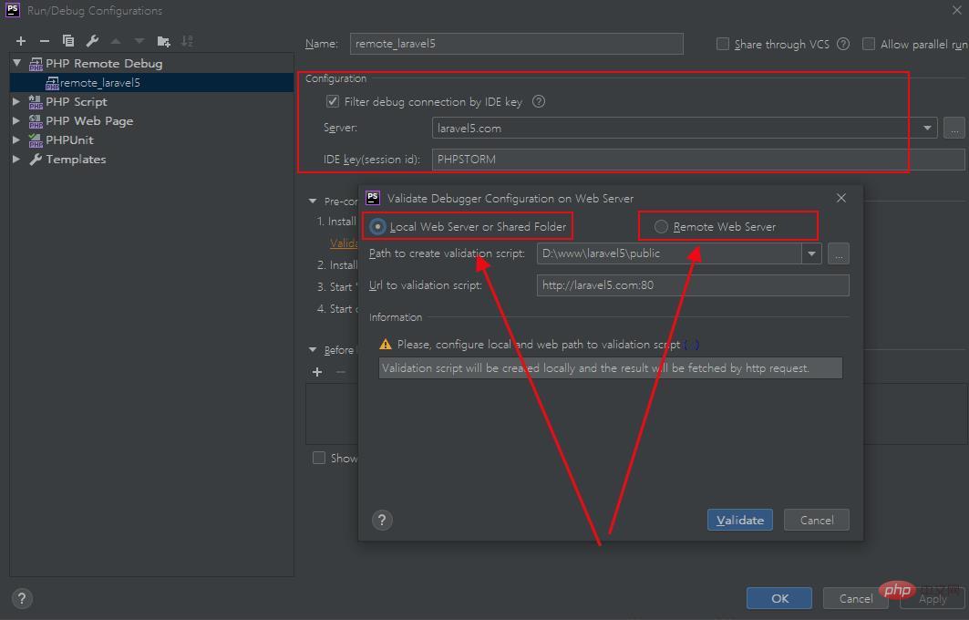Click Cancel in Validate Debugger dialog
Screen dimensions: 969x620
click(x=817, y=520)
